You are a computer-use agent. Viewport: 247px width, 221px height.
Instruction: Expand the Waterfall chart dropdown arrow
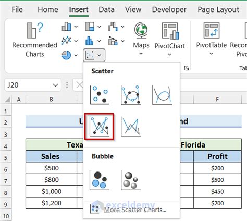122,27
